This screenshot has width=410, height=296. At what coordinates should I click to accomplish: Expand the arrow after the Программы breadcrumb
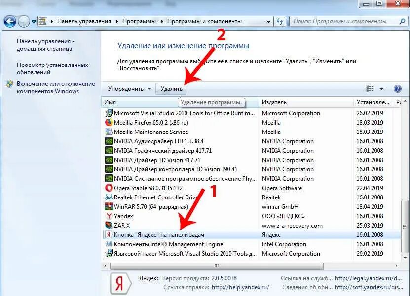162,21
